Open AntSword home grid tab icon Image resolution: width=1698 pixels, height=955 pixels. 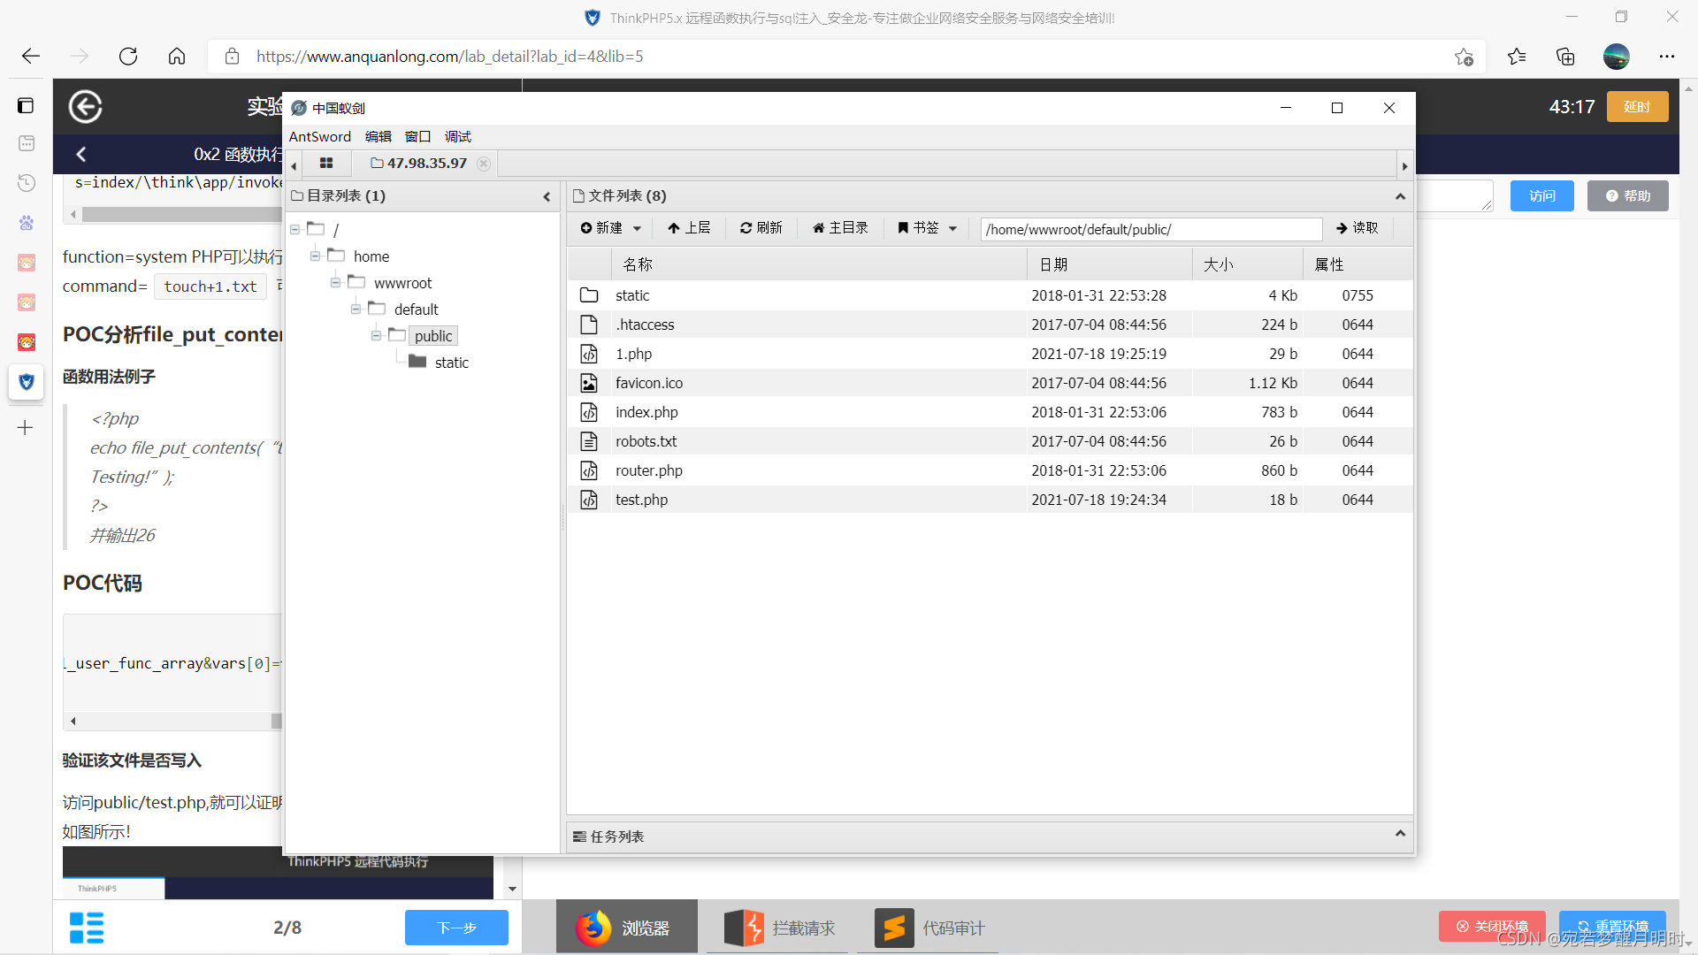tap(326, 164)
